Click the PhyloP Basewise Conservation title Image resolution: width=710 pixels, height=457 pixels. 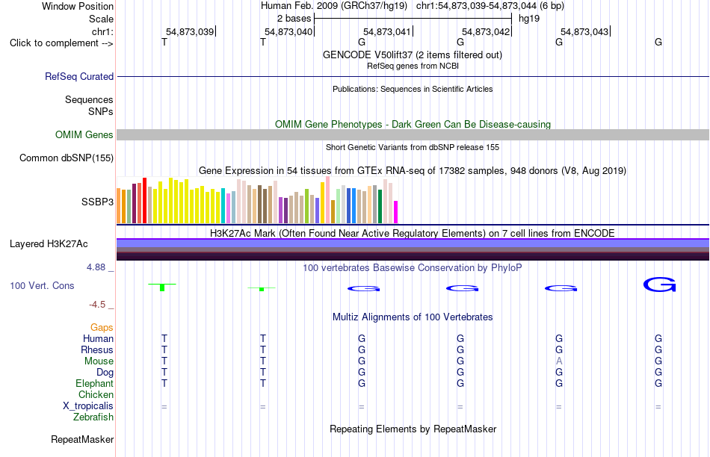(413, 268)
